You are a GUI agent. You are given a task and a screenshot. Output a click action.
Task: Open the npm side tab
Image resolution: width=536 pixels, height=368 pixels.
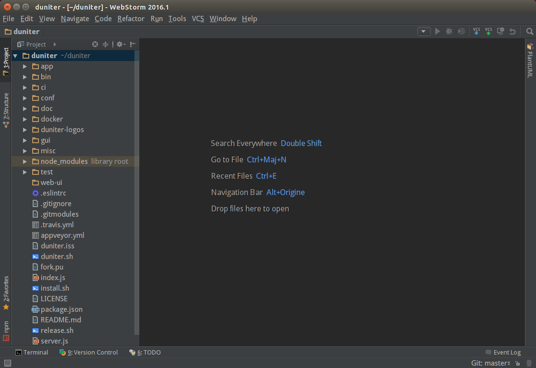pos(6,331)
